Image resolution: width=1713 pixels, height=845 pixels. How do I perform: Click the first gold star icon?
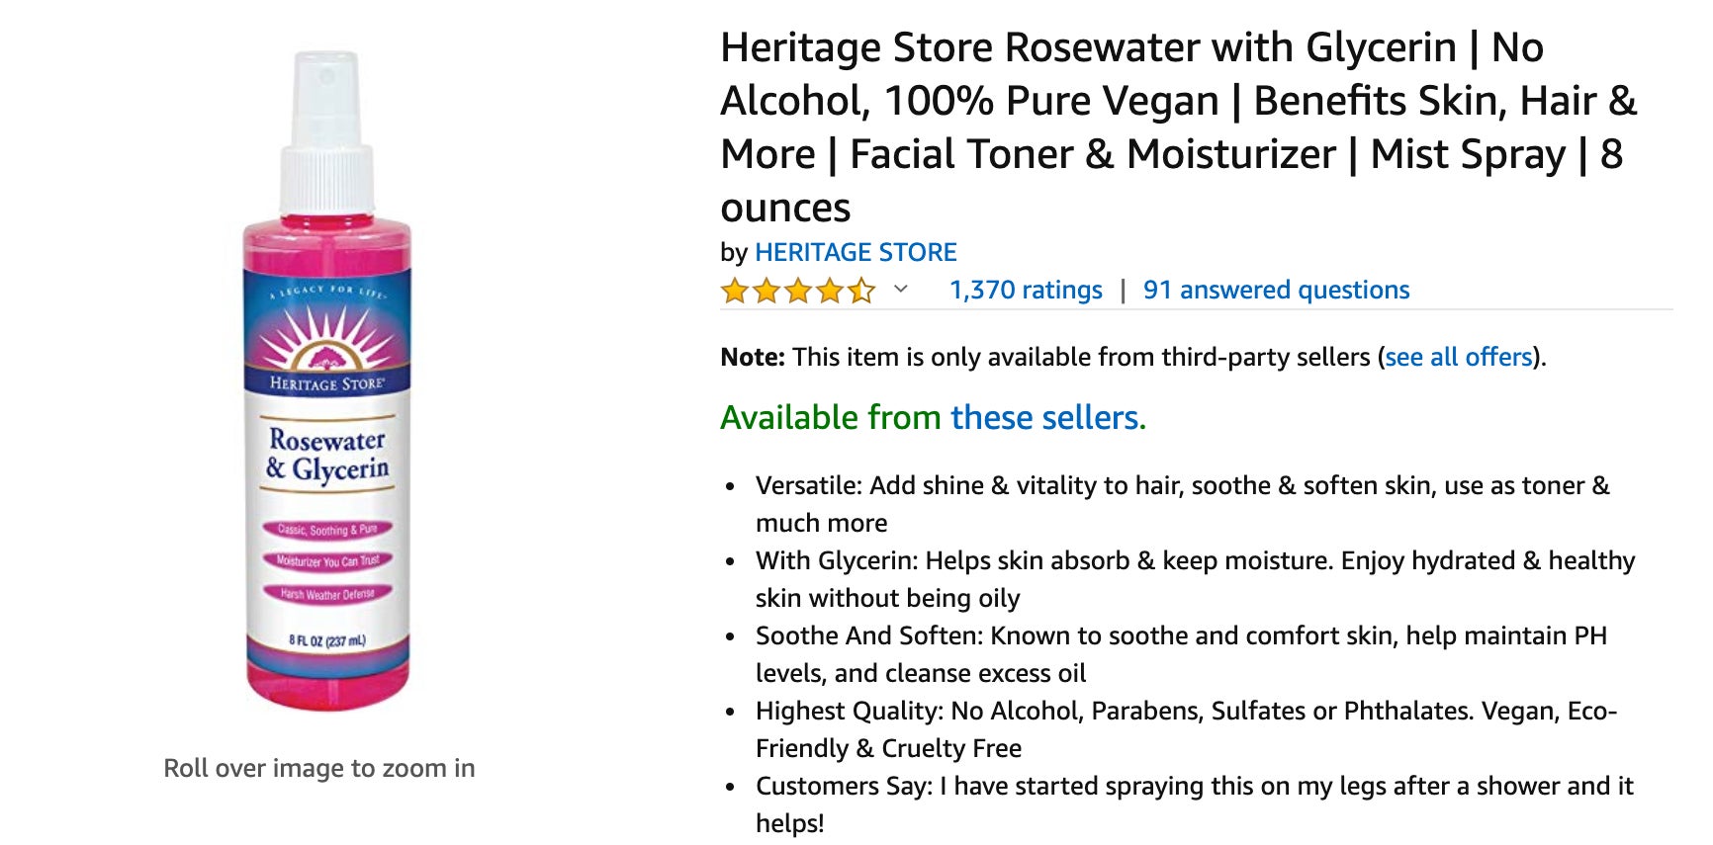click(734, 290)
